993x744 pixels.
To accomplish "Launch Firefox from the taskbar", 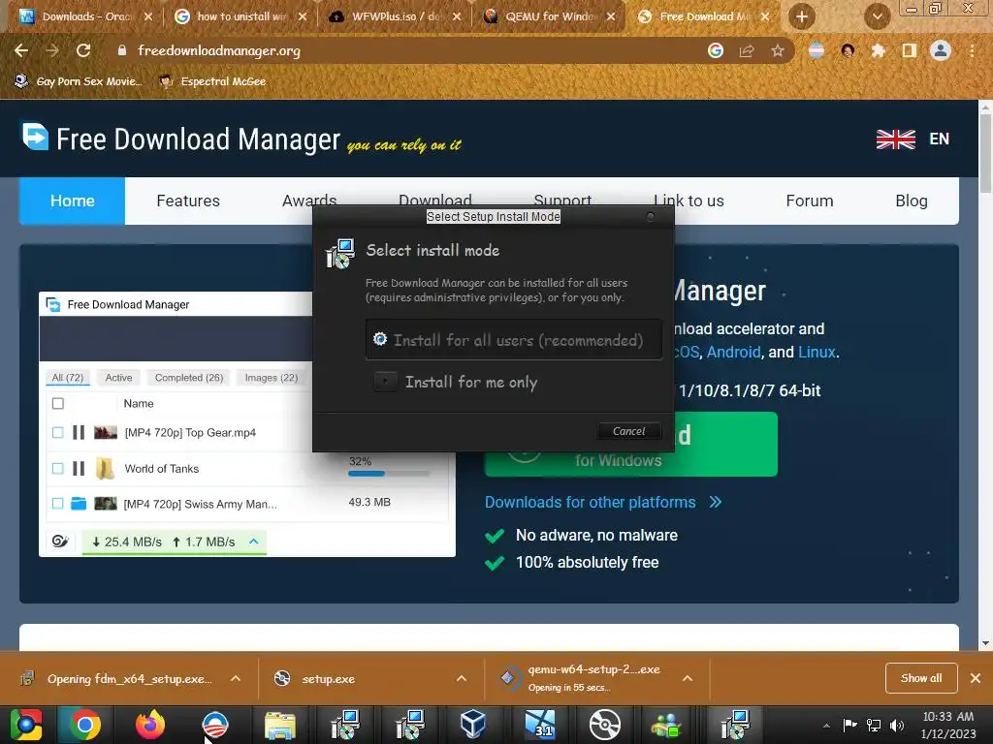I will pyautogui.click(x=150, y=725).
